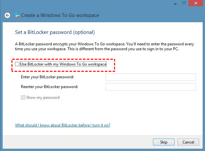Viewport: 205px width, 151px height.
Task: Open 'What should I know about BitLocker' link
Action: coord(62,125)
